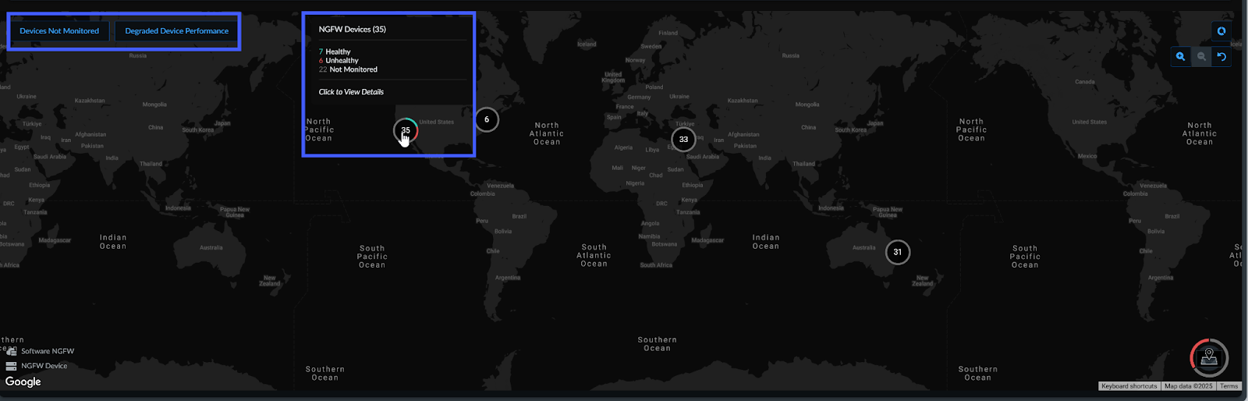This screenshot has width=1248, height=401.
Task: Click the '6 Unhealthy' status line
Action: (339, 60)
